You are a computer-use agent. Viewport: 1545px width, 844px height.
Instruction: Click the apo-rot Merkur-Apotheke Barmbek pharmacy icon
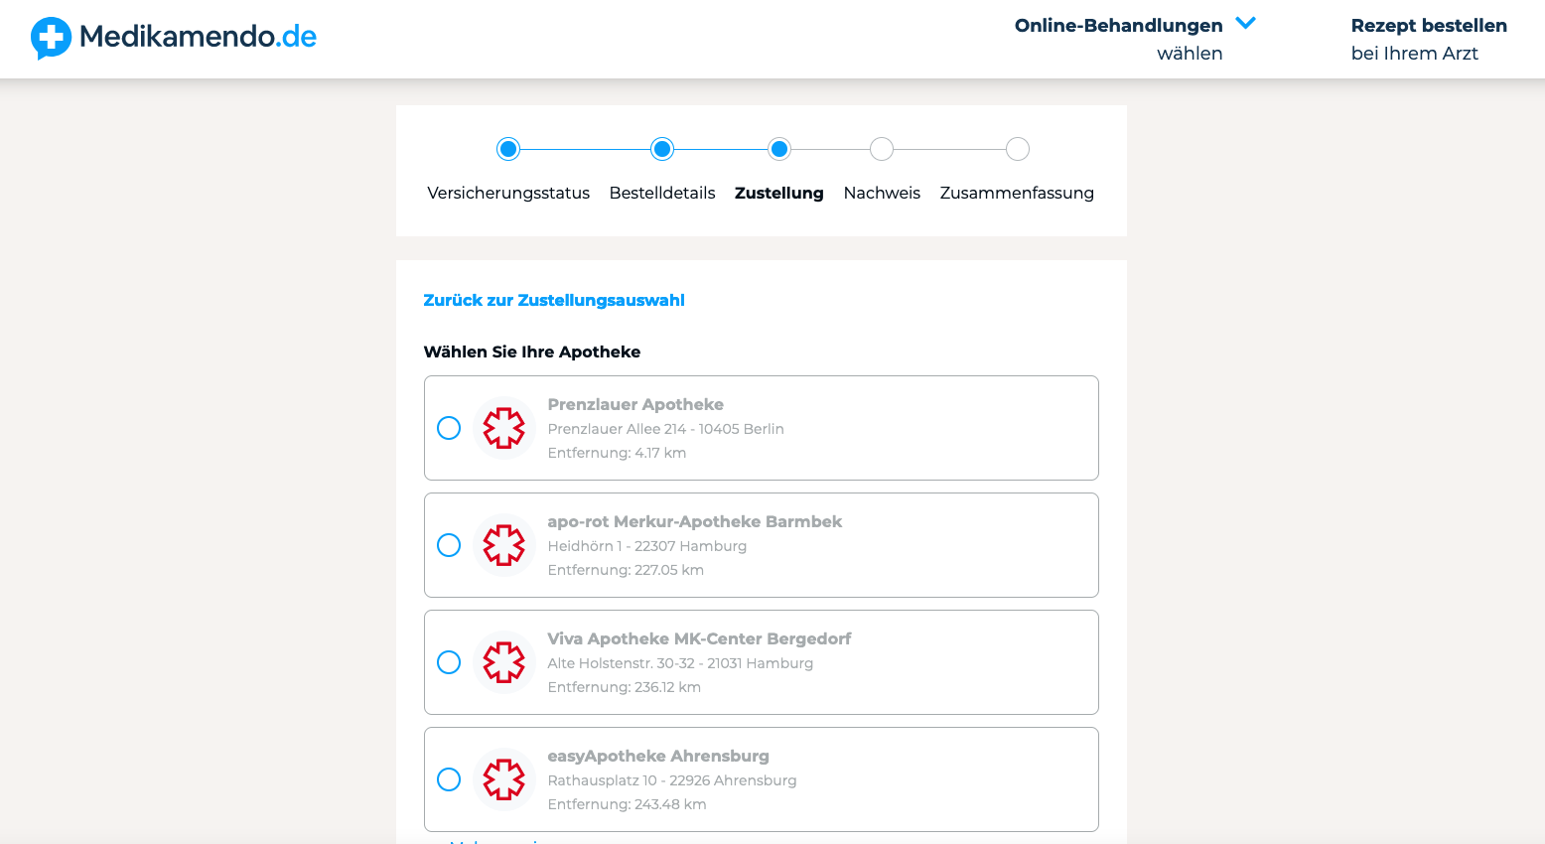[x=503, y=545]
